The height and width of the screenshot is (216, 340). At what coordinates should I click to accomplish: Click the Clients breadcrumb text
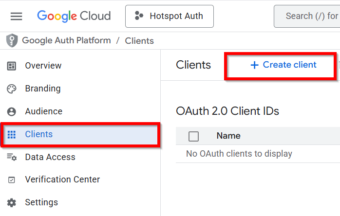click(x=139, y=41)
